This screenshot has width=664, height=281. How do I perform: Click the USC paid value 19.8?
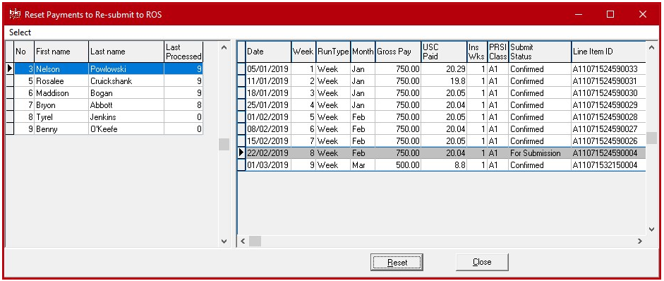coord(444,81)
